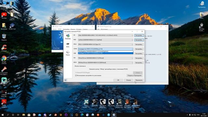This screenshot has height=117, width=208.
Task: Click Настройка button for the USB plugin
Action: pos(139,54)
